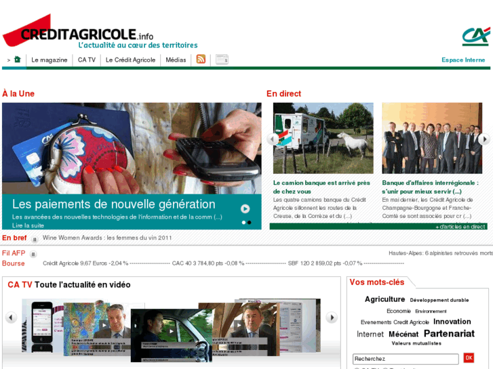
Task: Play the featured slide arrow button
Action: pyautogui.click(x=245, y=209)
